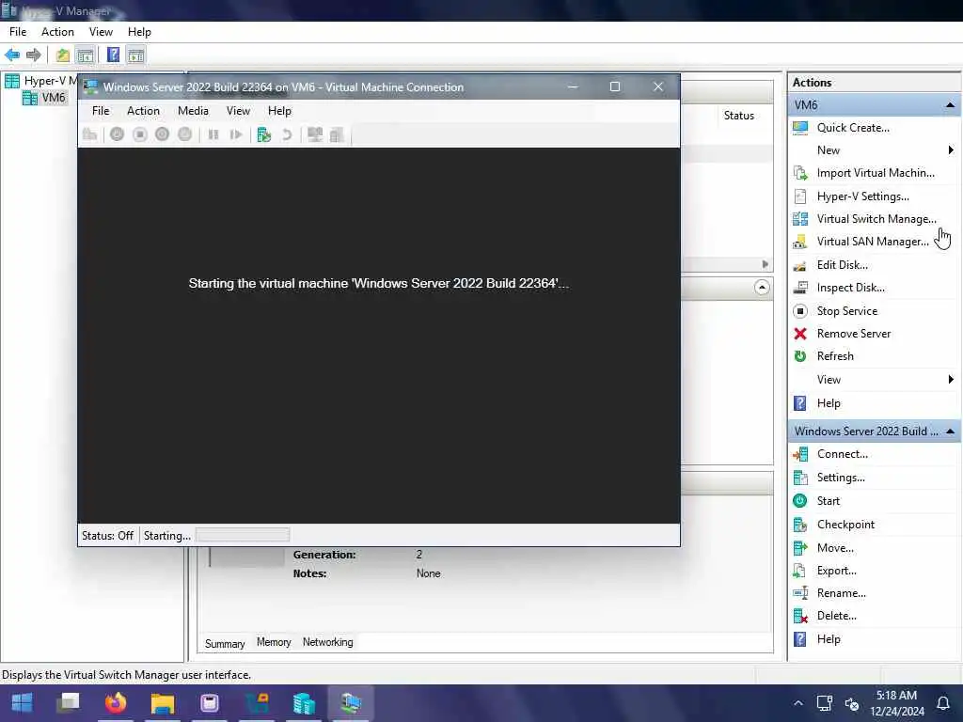Viewport: 963px width, 722px height.
Task: Click Edit Disk action
Action: point(842,265)
